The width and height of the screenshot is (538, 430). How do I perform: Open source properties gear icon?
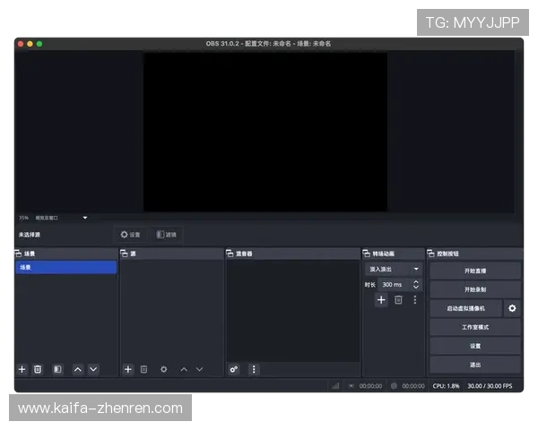tap(164, 369)
